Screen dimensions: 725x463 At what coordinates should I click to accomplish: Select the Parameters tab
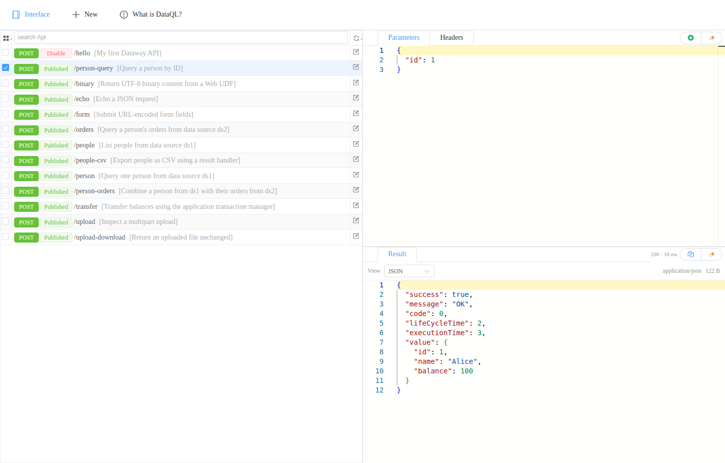(404, 38)
